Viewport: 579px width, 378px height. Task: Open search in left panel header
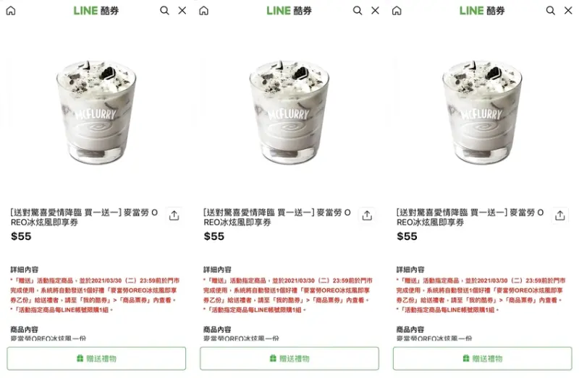(x=164, y=11)
